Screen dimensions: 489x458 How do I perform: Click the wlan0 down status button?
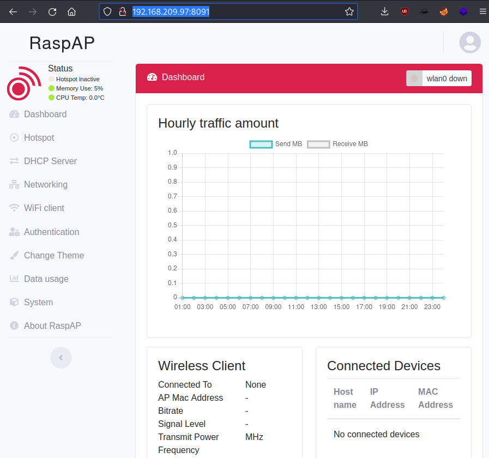(x=439, y=79)
